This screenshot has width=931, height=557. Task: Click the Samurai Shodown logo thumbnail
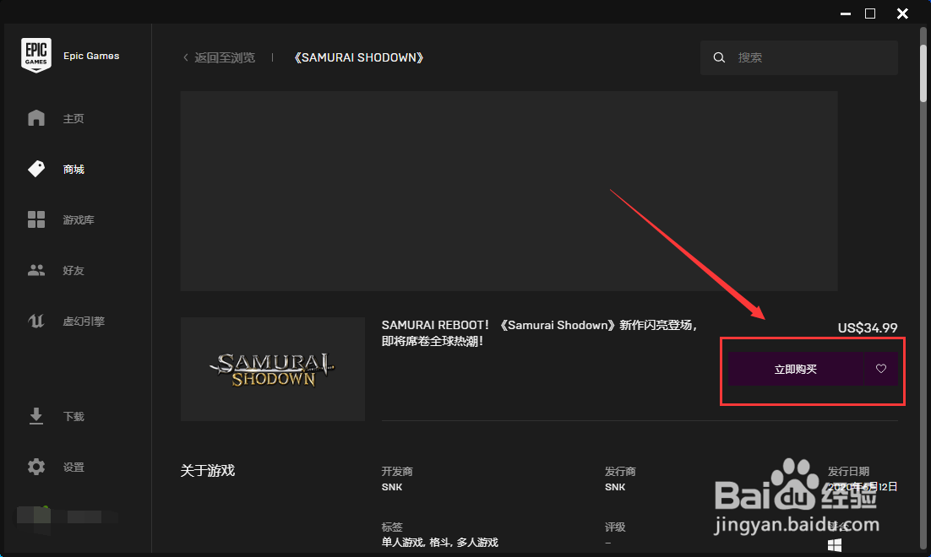click(x=273, y=369)
